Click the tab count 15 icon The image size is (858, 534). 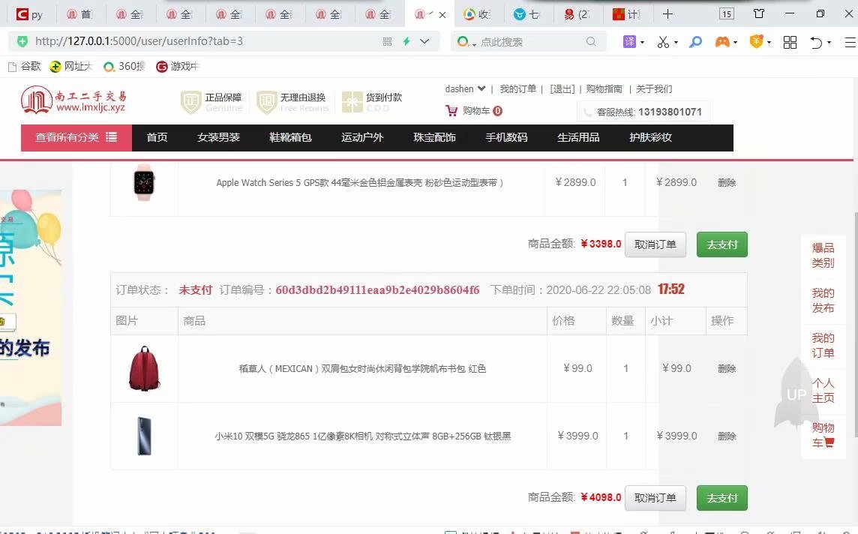[x=726, y=14]
